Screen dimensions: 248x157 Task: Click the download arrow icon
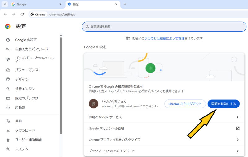[8, 130]
